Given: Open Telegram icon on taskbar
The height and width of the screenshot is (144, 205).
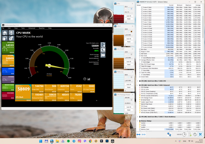Looking at the screenshot, I should (x=74, y=141).
